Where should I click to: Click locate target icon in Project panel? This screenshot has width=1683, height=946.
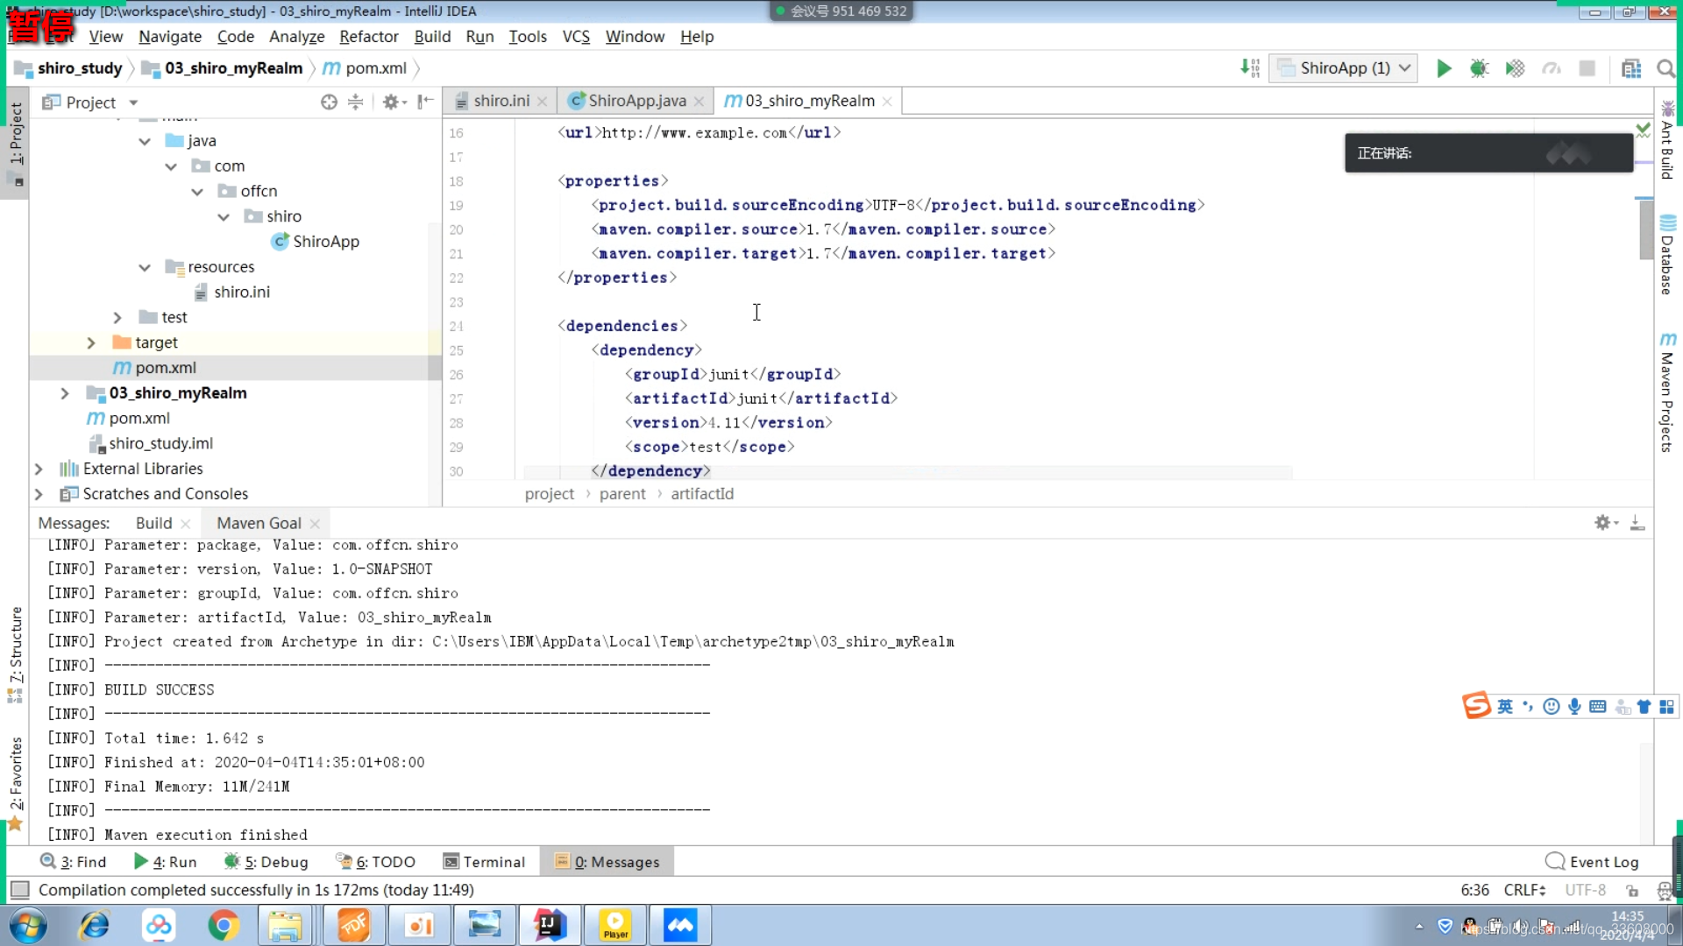click(329, 102)
